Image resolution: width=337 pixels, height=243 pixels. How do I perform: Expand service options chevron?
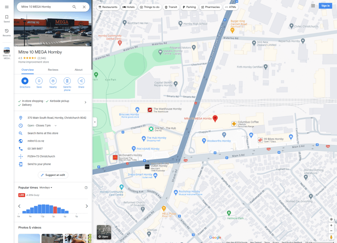pos(86,102)
